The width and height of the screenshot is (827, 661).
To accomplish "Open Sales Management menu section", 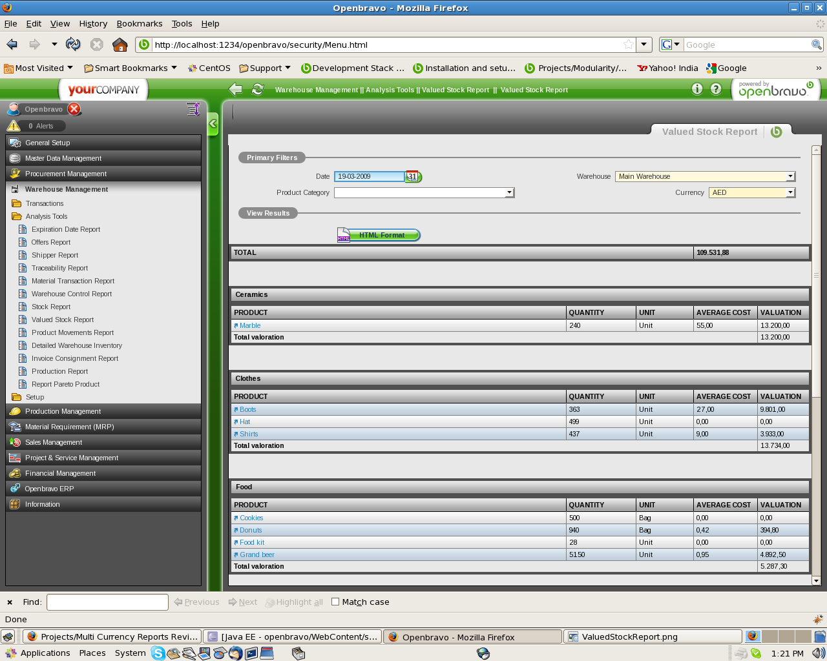I will 54,442.
